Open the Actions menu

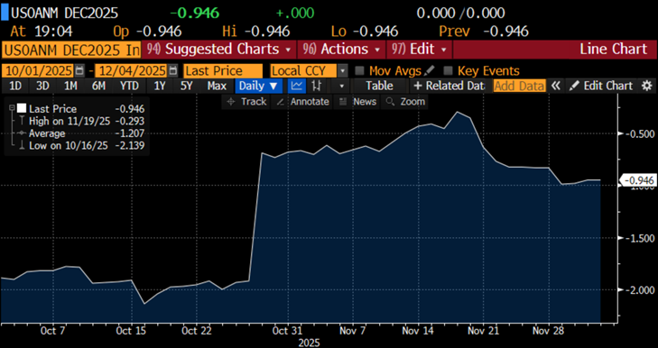[341, 49]
